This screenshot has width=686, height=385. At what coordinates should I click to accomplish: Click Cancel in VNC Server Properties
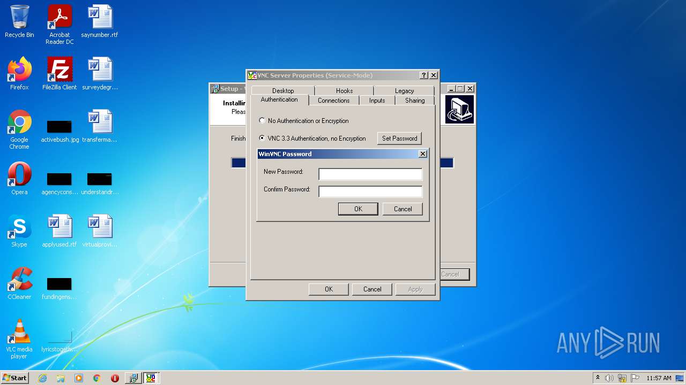click(372, 289)
